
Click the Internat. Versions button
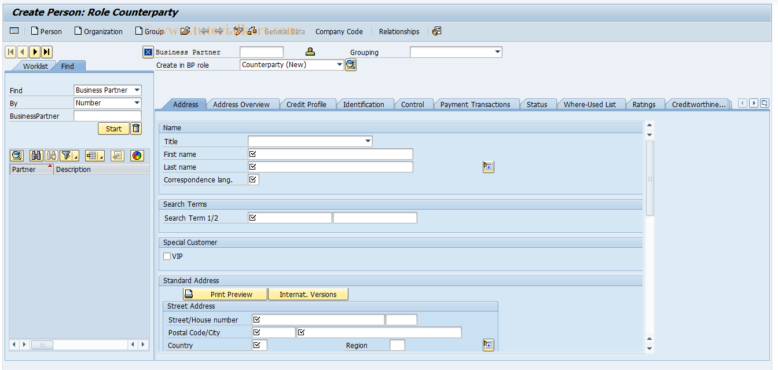(308, 294)
